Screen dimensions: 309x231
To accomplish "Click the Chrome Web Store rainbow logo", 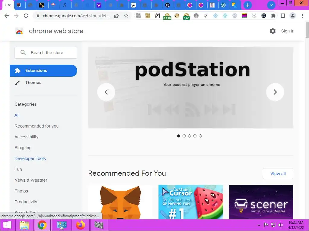I will pos(19,31).
